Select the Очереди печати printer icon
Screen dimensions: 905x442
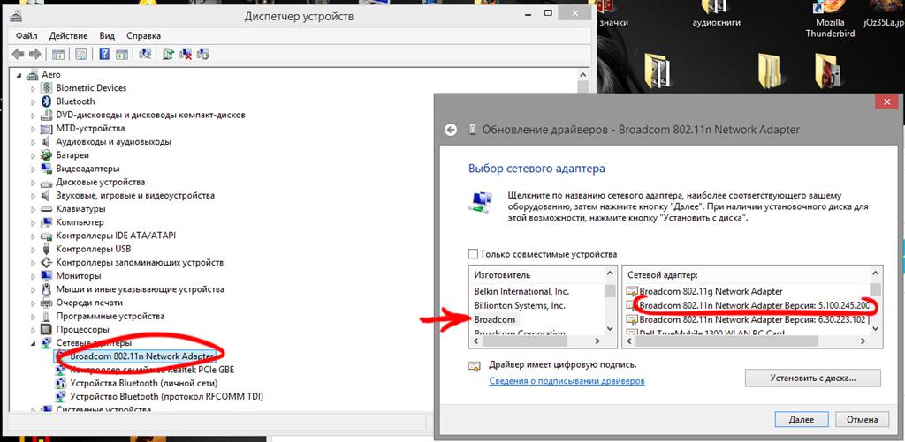pyautogui.click(x=47, y=303)
